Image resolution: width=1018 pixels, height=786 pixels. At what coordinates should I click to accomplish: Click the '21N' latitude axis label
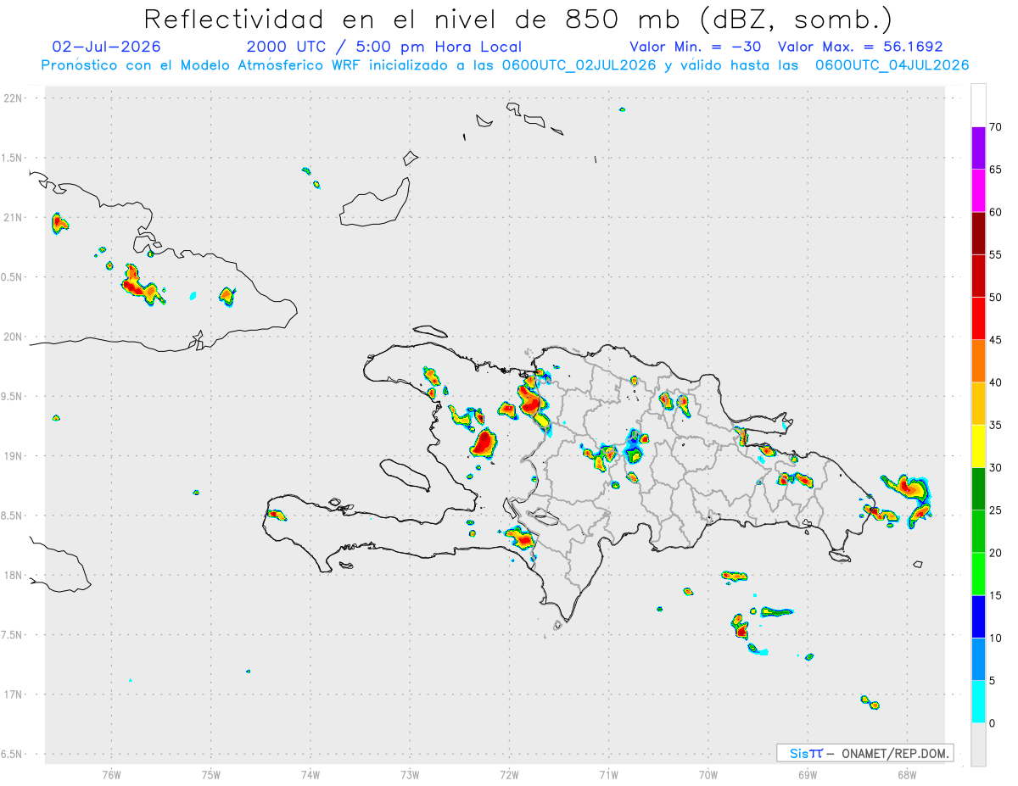pyautogui.click(x=14, y=218)
